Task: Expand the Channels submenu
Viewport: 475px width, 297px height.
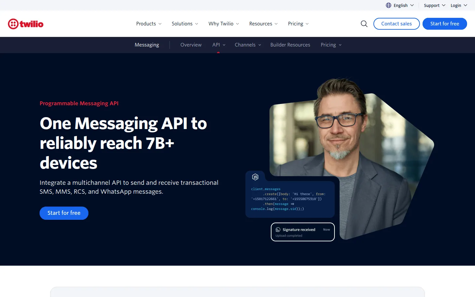Action: pos(248,45)
